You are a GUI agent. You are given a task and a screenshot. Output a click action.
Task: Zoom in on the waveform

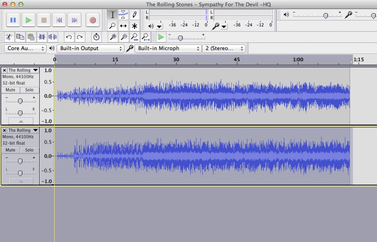coord(113,37)
